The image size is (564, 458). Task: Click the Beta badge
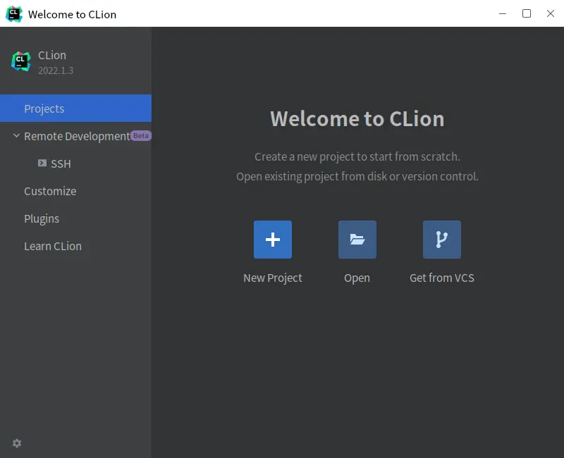point(140,136)
